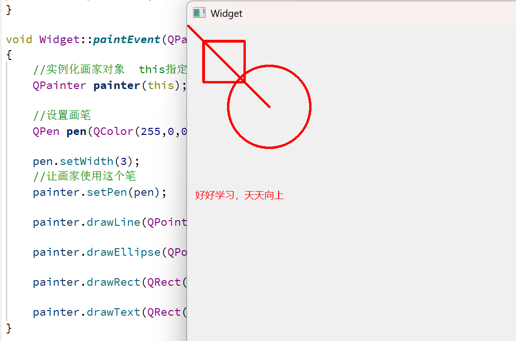Click the void keyword in the code
The image size is (516, 341).
pos(19,39)
